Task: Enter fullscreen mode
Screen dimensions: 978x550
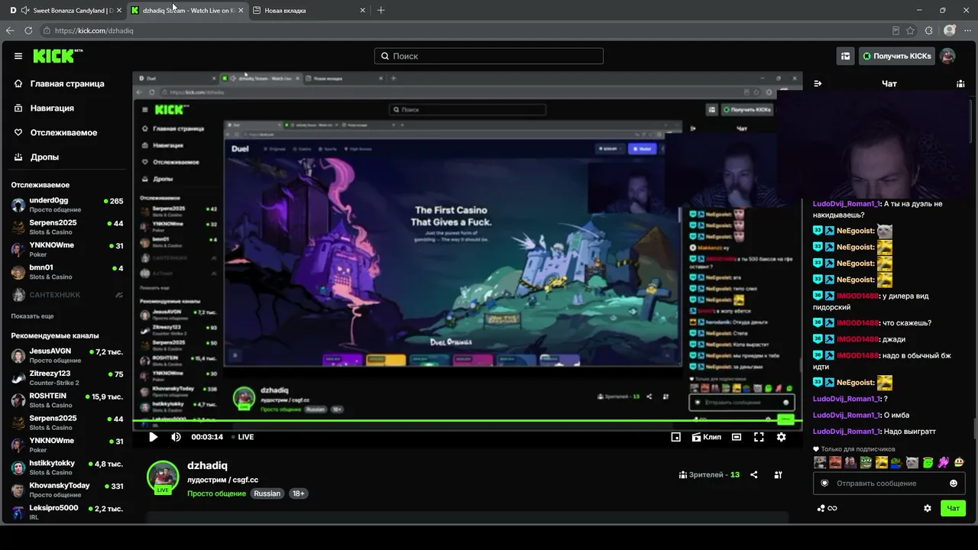Action: point(759,437)
